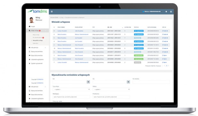This screenshot has height=116, width=198.
Task: Click the X reject icon in request row 8
Action: click(x=164, y=31)
